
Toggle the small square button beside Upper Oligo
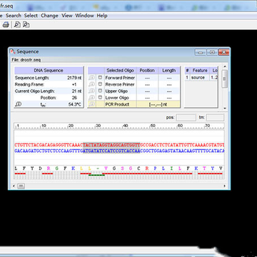(100, 91)
